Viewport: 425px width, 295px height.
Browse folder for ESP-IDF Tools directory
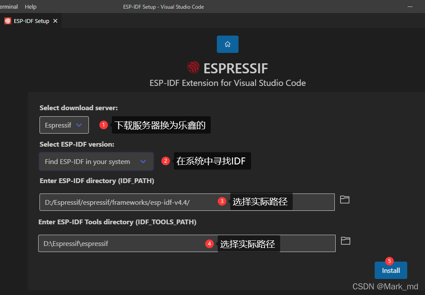pyautogui.click(x=345, y=241)
